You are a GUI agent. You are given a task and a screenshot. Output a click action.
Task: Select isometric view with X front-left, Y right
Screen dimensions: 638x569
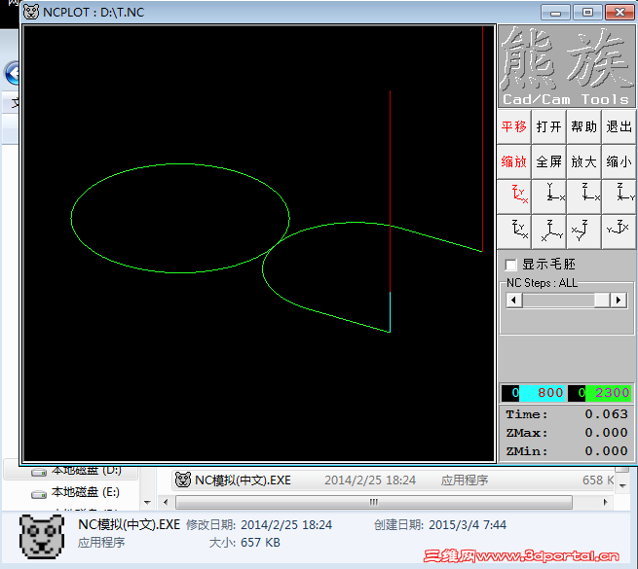point(549,231)
